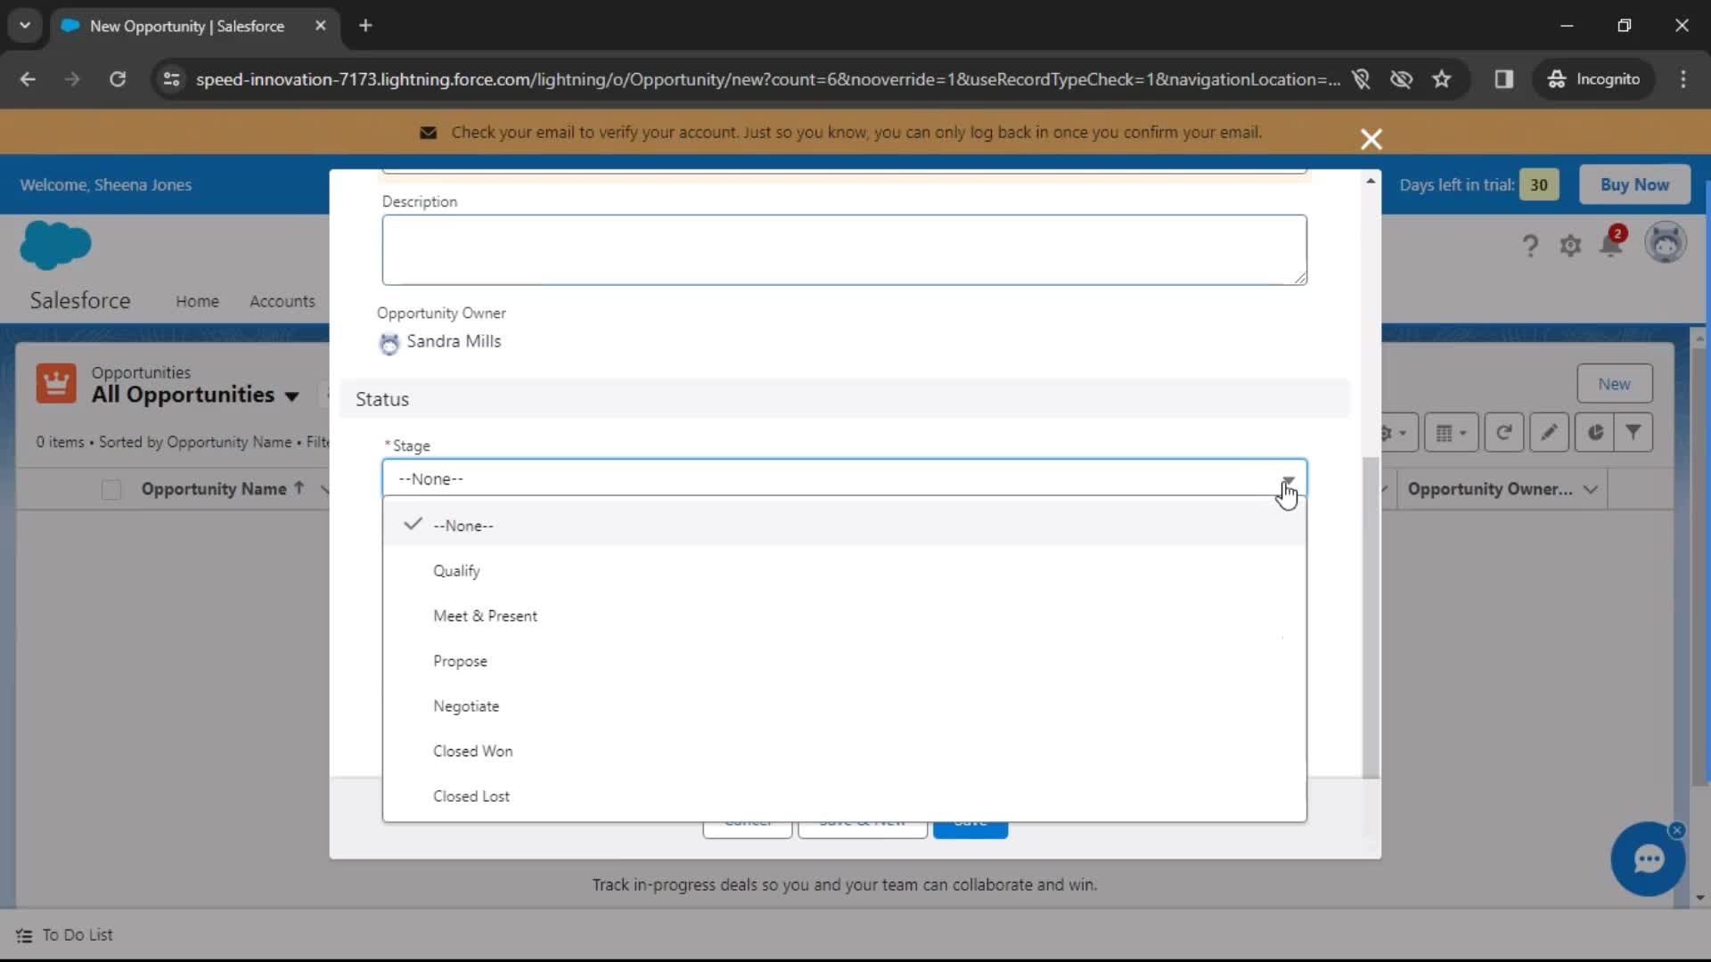
Task: View site information icon in address bar
Action: coord(171,79)
